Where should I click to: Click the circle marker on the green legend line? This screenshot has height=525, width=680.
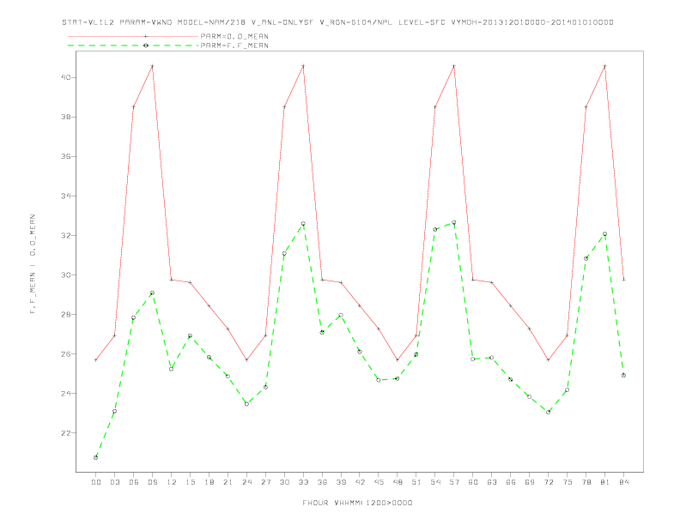click(x=146, y=45)
